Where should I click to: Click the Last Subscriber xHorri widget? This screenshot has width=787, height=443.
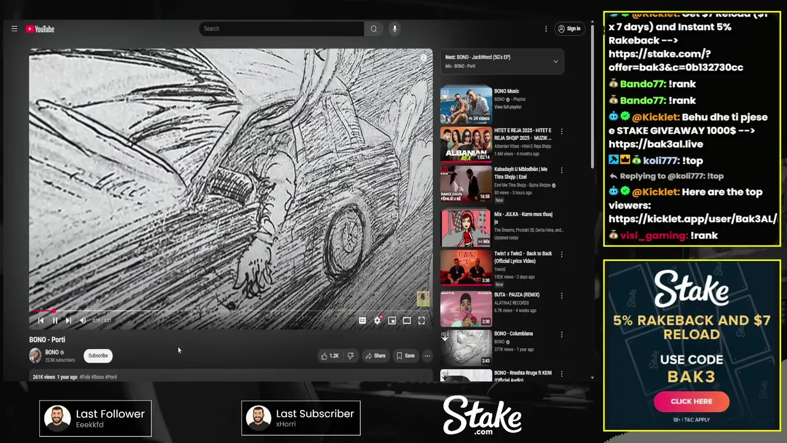tap(301, 418)
